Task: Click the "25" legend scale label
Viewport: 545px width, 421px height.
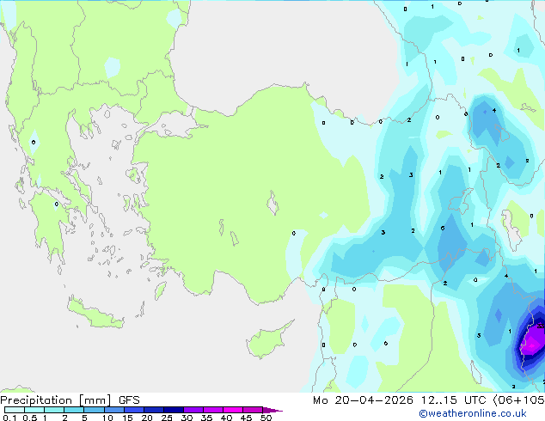Action: (167, 418)
